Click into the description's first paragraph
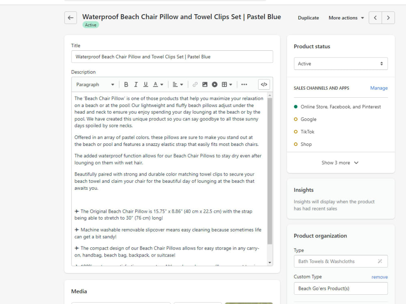 [x=169, y=112]
